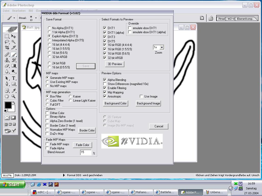Select the Eyedropper tool
This screenshot has height=196, width=262.
(14, 91)
